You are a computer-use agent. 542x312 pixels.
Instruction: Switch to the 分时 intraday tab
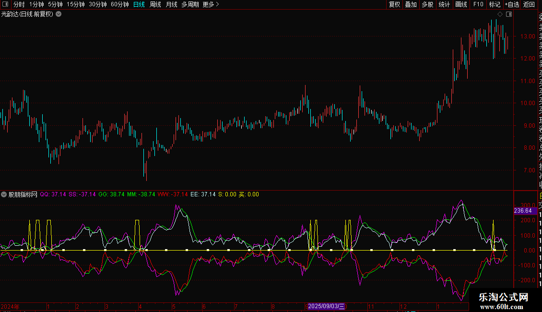click(19, 4)
